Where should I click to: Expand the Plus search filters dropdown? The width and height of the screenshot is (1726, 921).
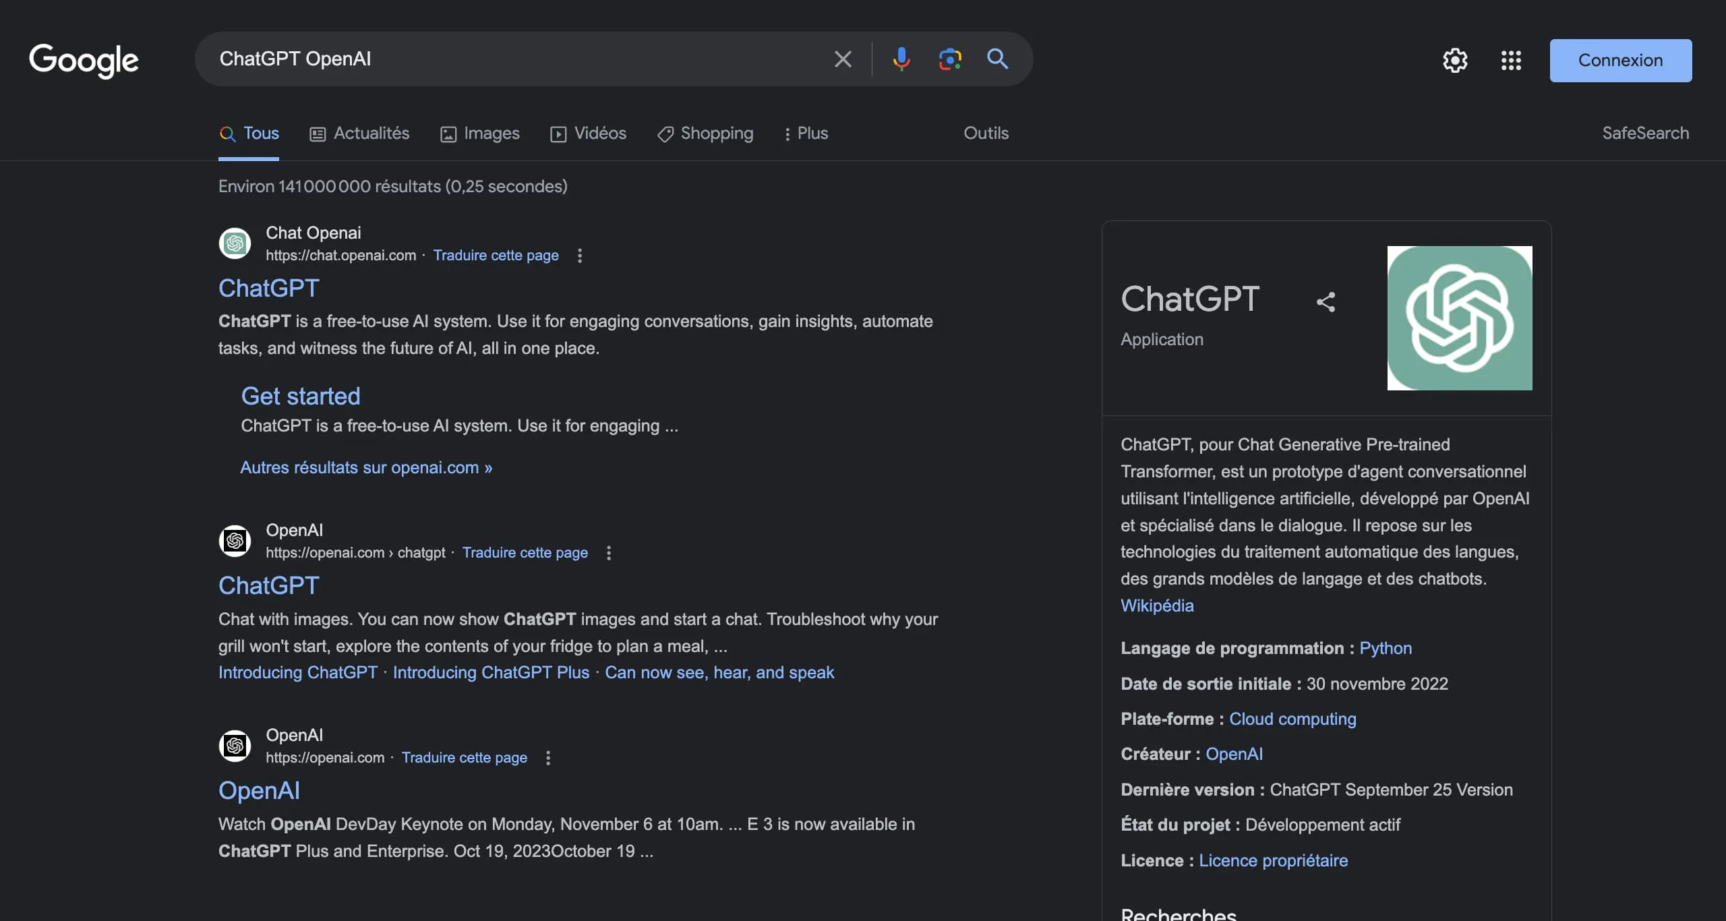[x=805, y=133]
